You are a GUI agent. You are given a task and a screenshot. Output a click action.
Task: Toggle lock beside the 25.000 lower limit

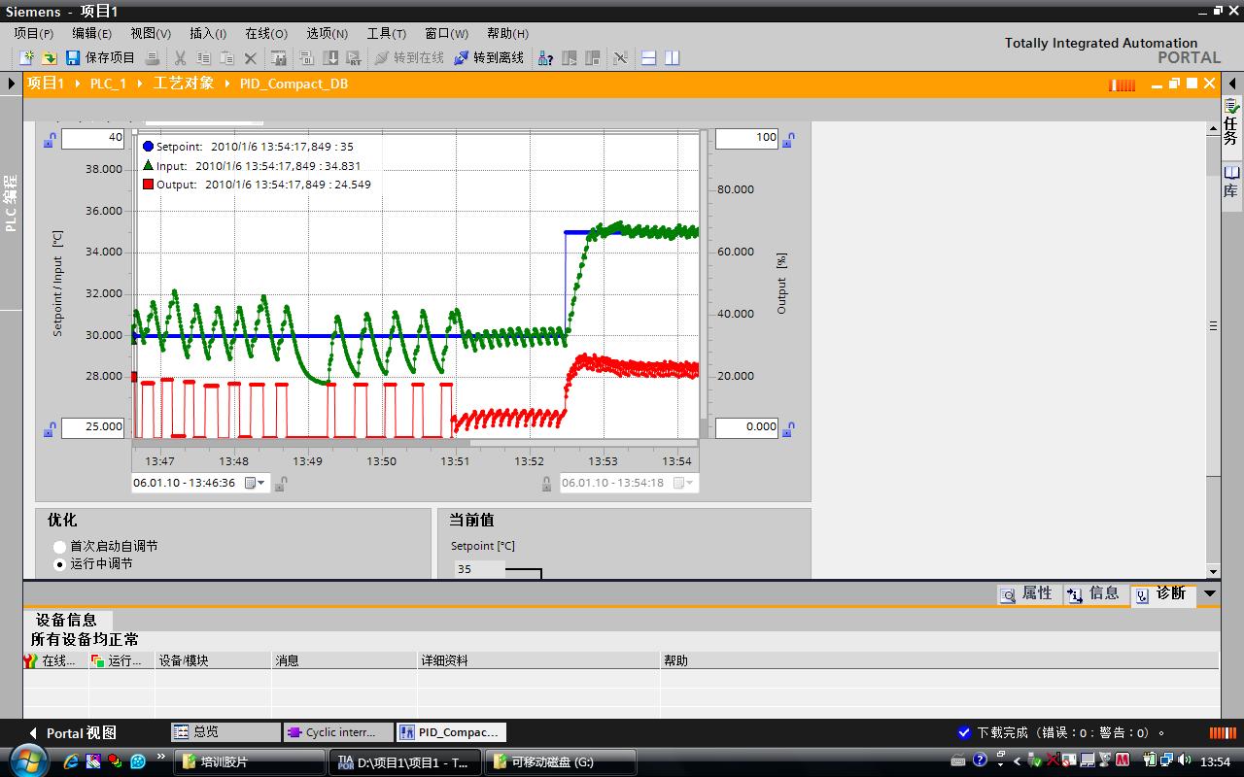pos(49,428)
